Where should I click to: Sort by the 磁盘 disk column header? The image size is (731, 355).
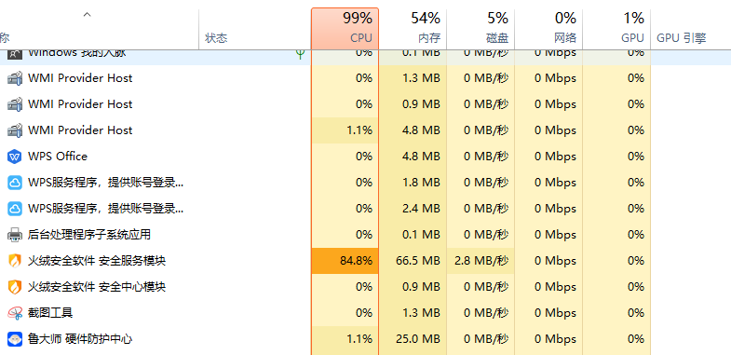pyautogui.click(x=481, y=29)
